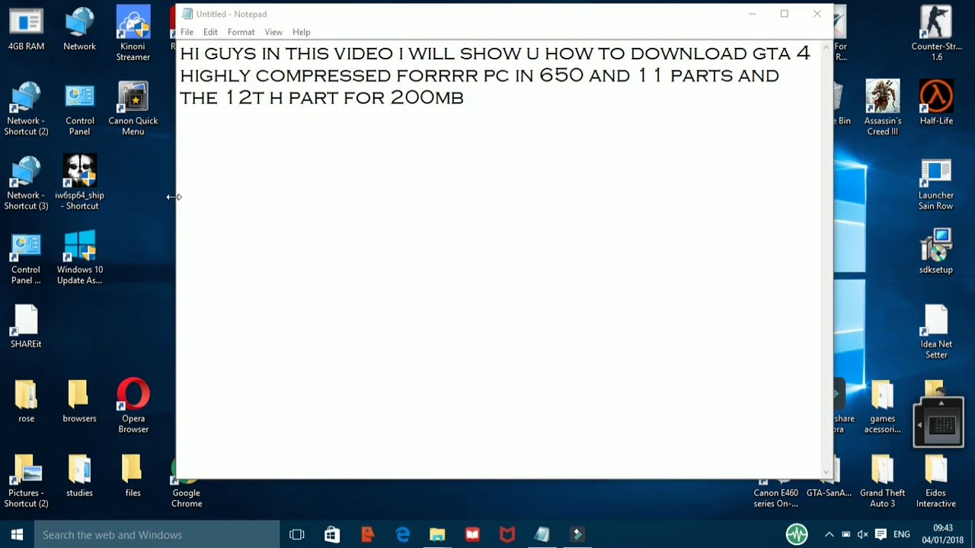Screen dimensions: 975x548
Task: Open the Edit menu in Notepad
Action: [x=210, y=32]
